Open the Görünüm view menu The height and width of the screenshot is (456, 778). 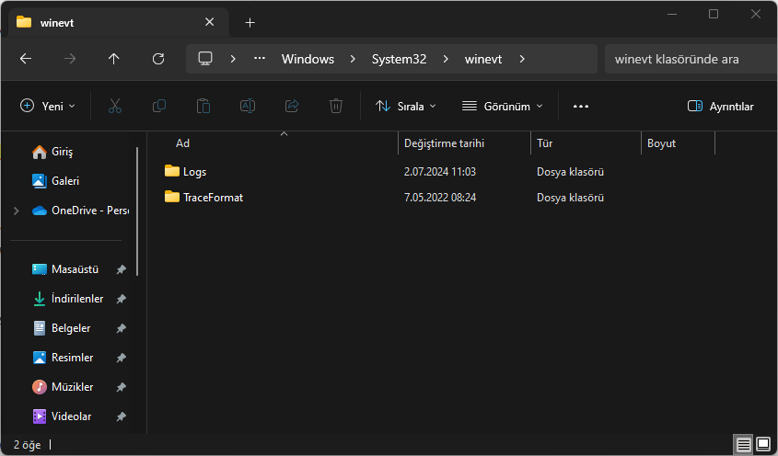(502, 106)
